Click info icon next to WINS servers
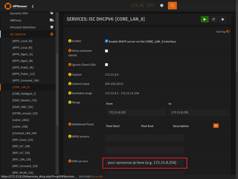Image resolution: width=238 pixels, height=179 pixels. (x=70, y=136)
